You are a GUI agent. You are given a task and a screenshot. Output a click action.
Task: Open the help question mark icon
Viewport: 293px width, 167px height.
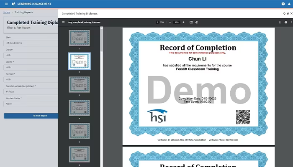tap(283, 4)
